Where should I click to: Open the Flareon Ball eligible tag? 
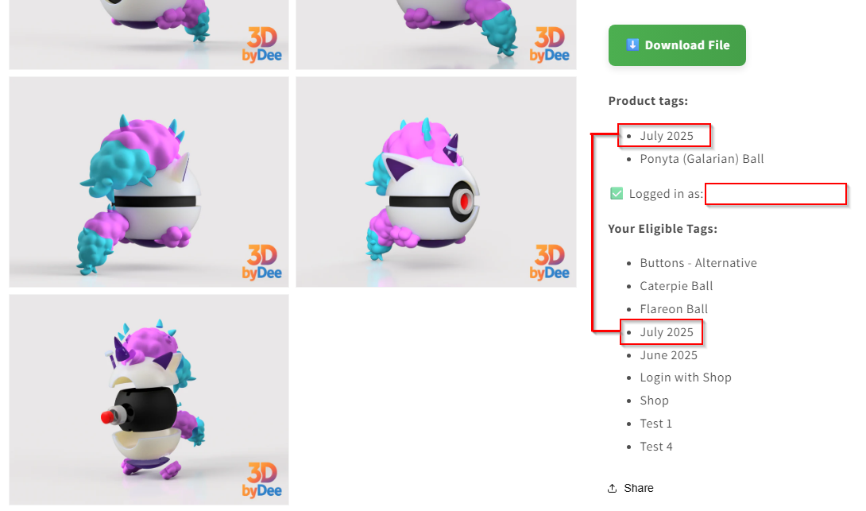pos(674,309)
